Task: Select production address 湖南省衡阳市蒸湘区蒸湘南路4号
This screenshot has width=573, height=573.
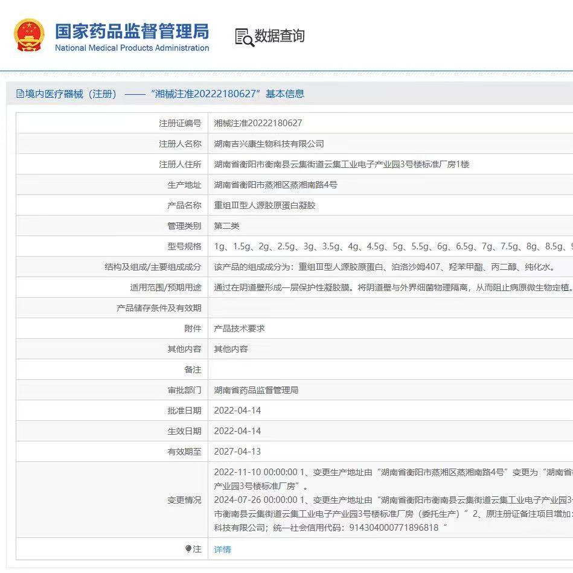Action: 275,185
